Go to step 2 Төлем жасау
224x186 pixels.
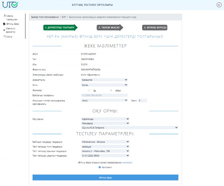point(109,27)
